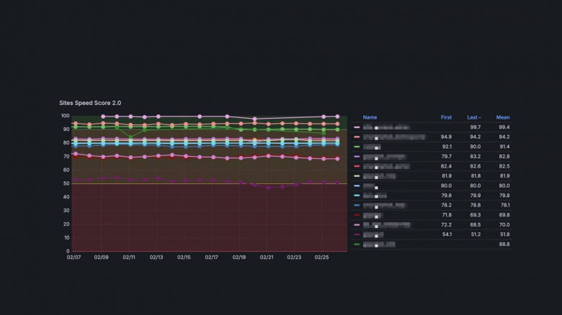Click the purple swatch of the series with Last 83.2
Screen dimensions: 562x315
pyautogui.click(x=357, y=156)
